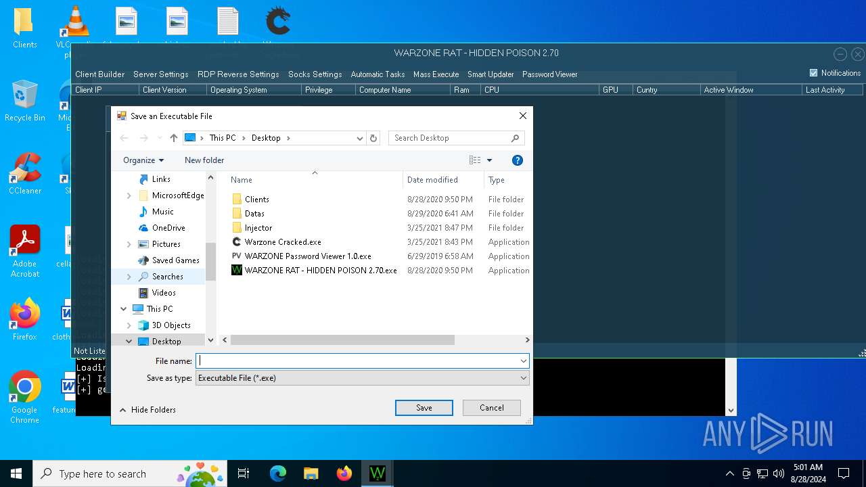This screenshot has width=866, height=487.
Task: Show hidden system tray icons chevron
Action: (729, 473)
